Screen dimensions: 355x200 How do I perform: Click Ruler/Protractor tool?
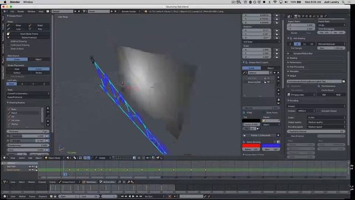pyautogui.click(x=28, y=97)
